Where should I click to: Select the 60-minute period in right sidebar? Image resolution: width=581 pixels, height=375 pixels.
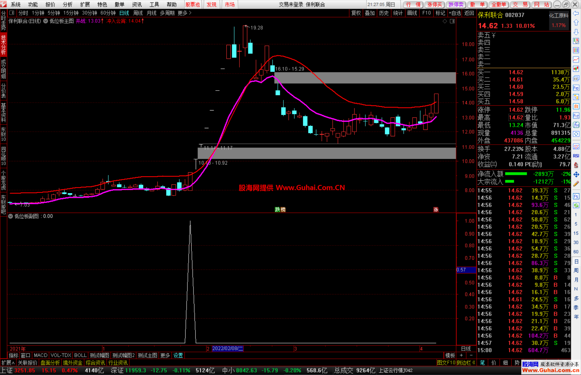point(576,252)
